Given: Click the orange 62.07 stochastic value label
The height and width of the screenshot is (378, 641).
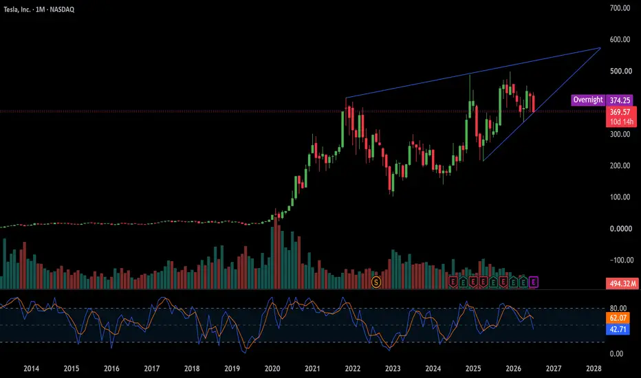Looking at the screenshot, I should (618, 318).
